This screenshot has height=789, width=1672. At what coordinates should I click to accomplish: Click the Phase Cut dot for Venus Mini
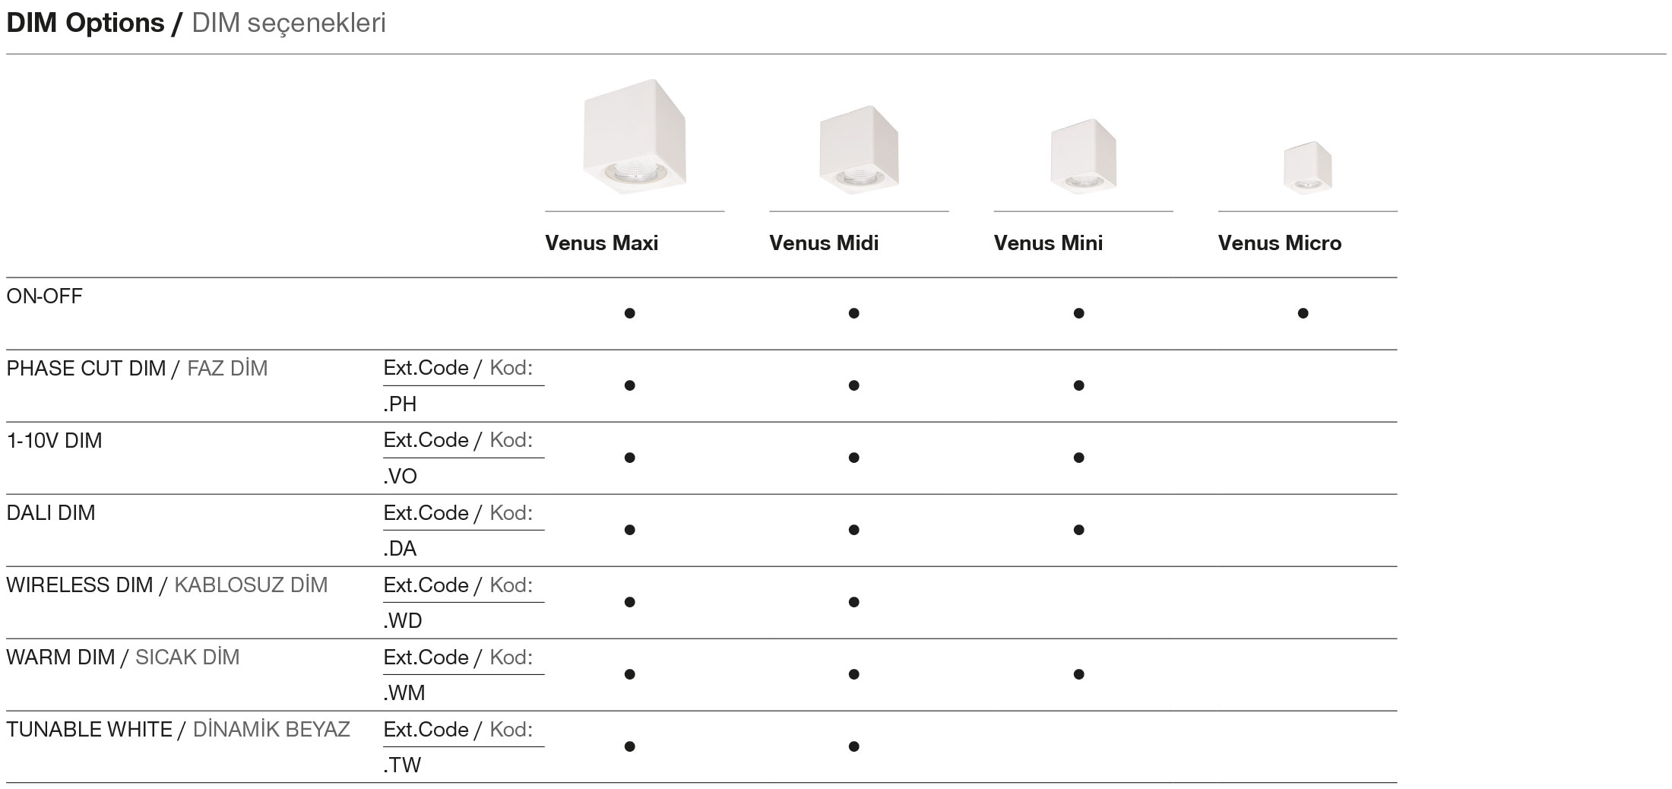pyautogui.click(x=1078, y=385)
